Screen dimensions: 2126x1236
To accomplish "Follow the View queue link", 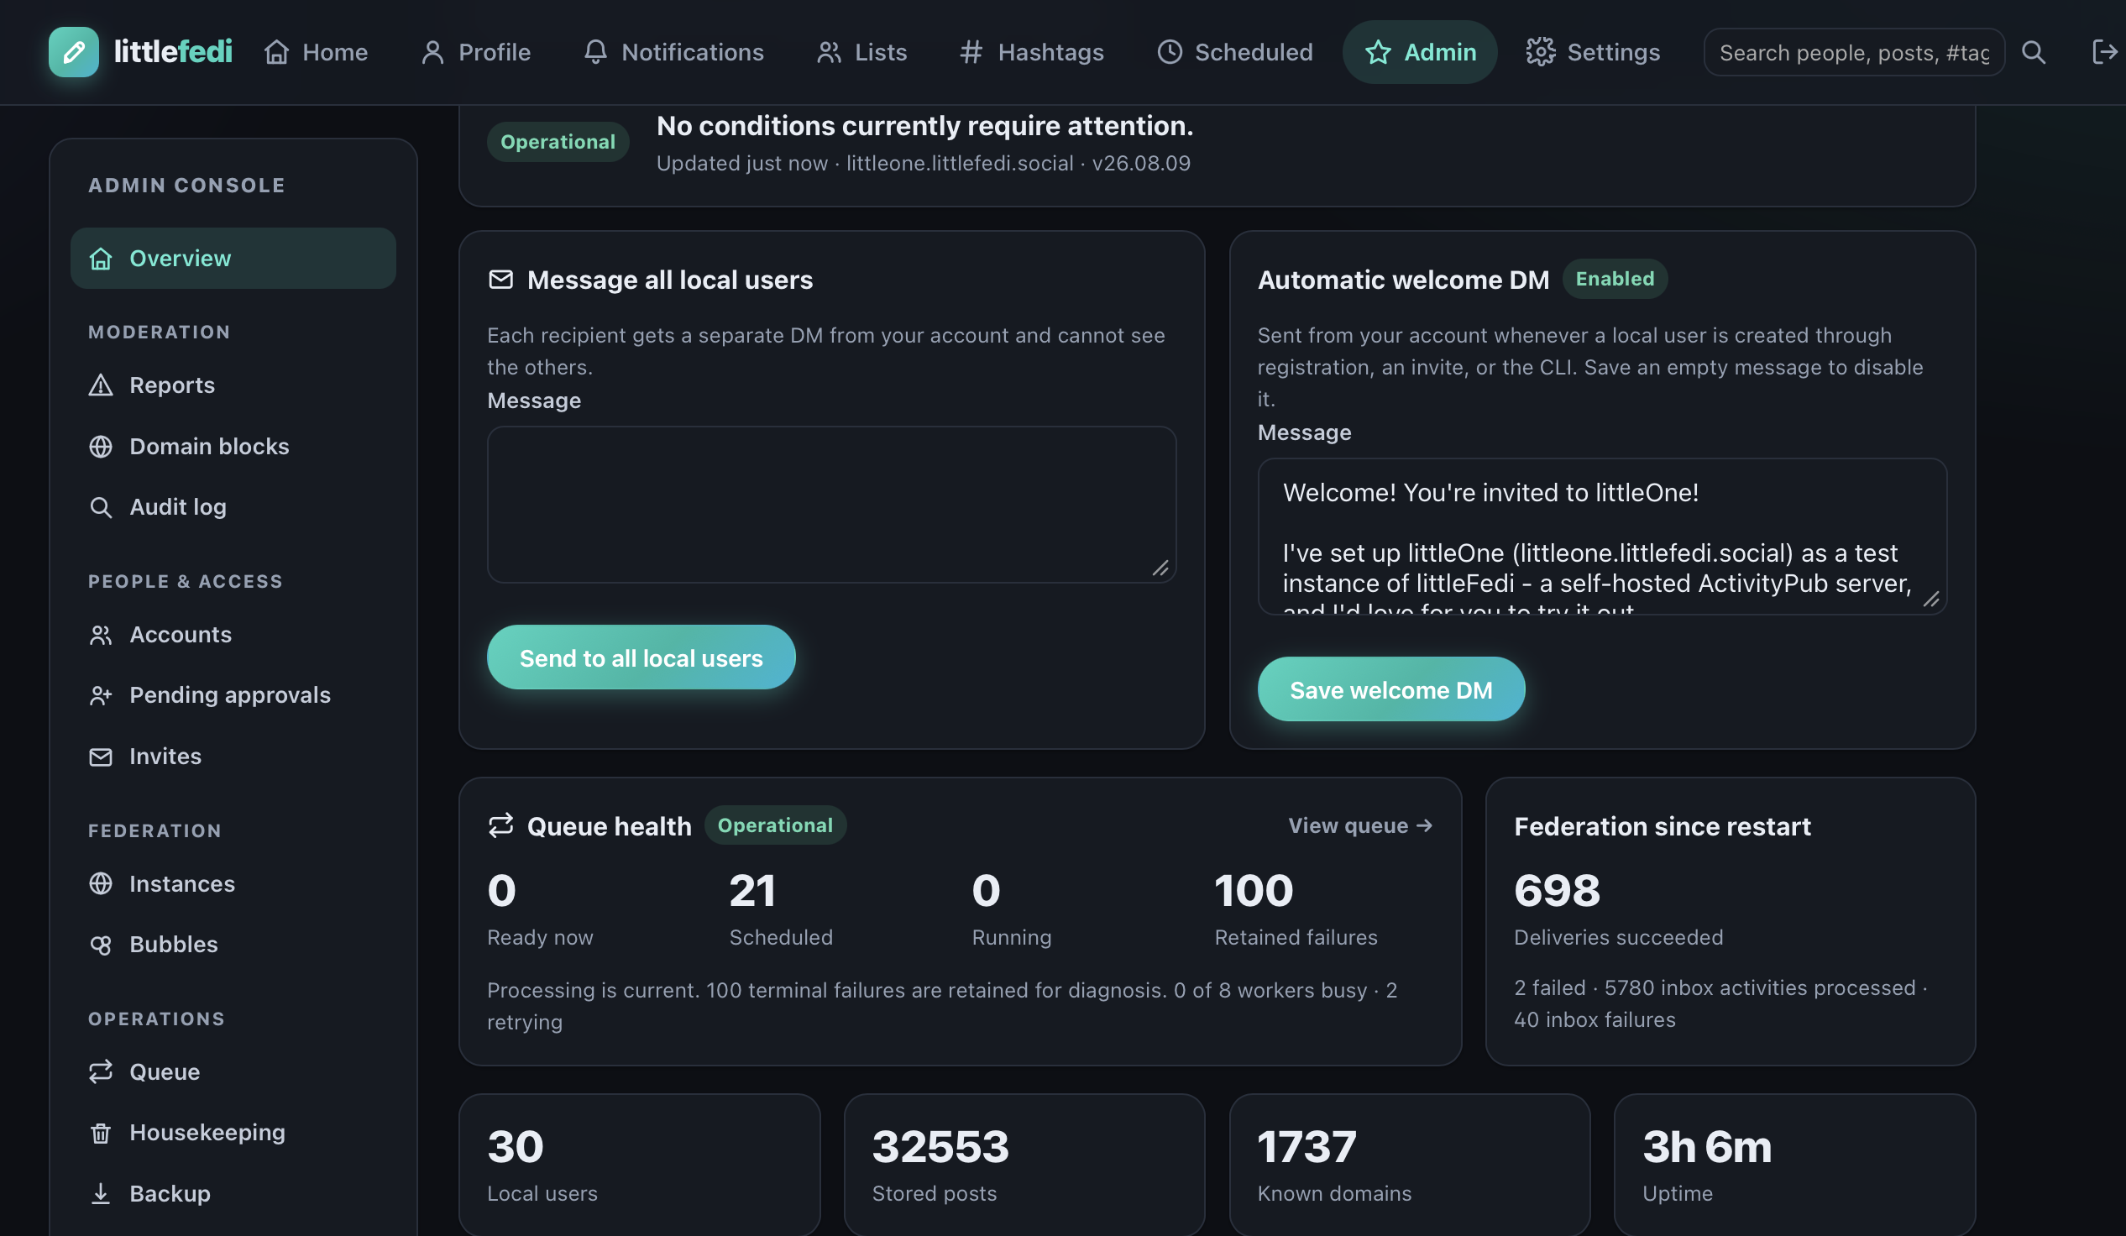I will tap(1360, 825).
